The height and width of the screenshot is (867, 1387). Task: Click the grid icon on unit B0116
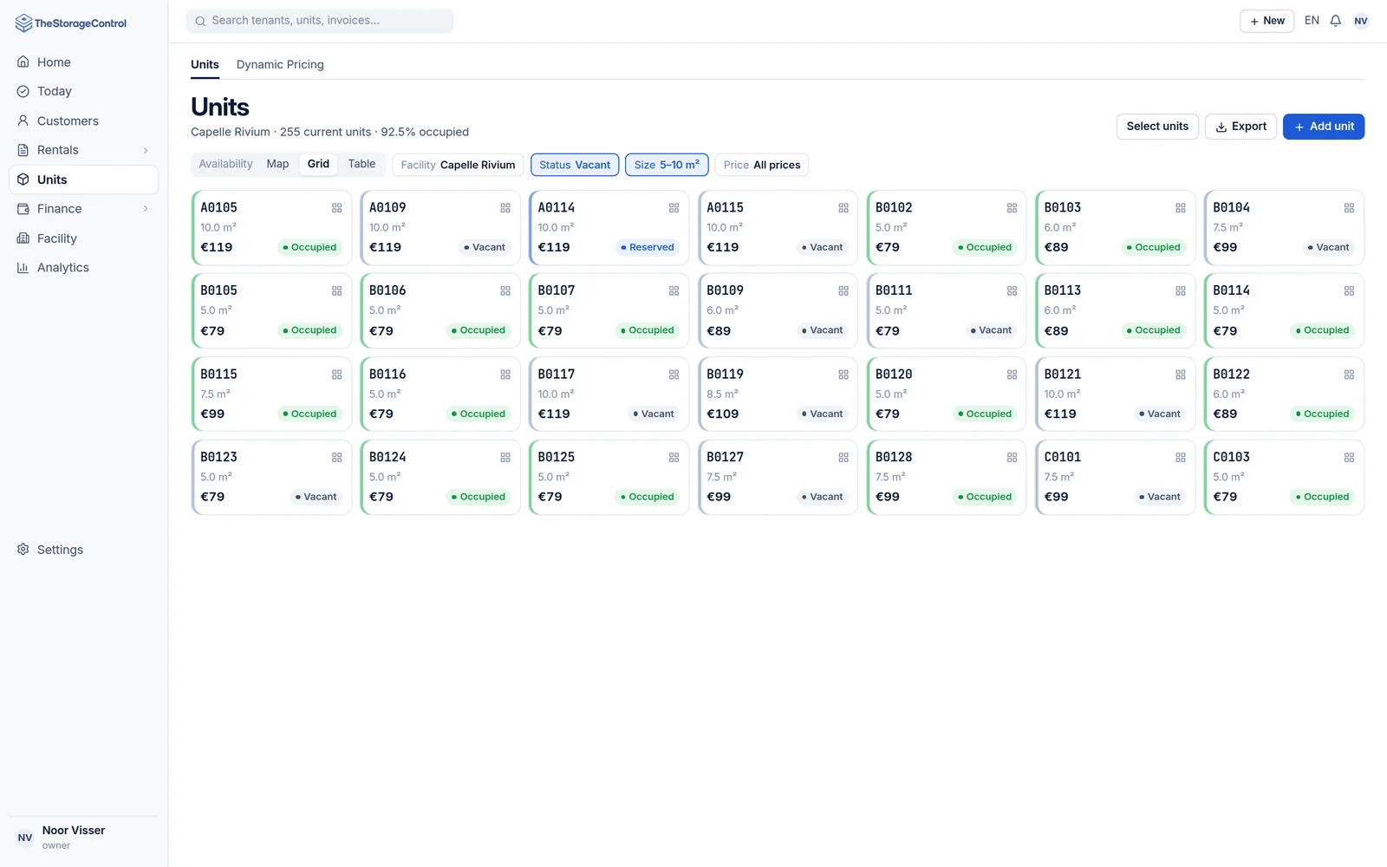click(505, 375)
